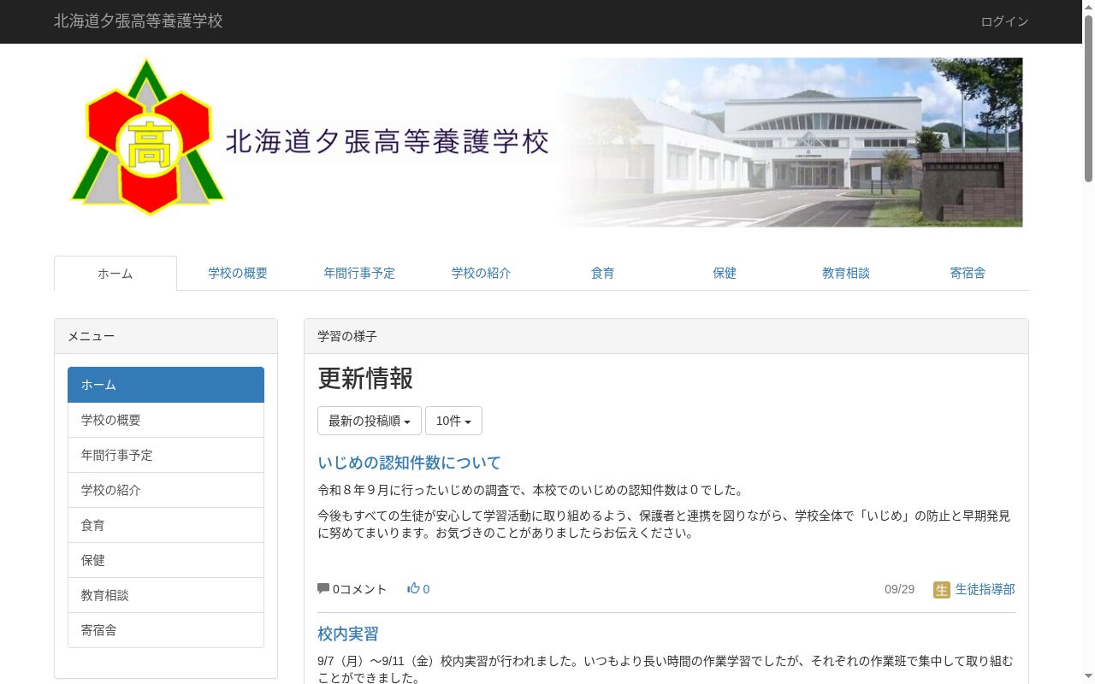Open the 校内実習 article
Image resolution: width=1095 pixels, height=684 pixels.
pyautogui.click(x=347, y=634)
